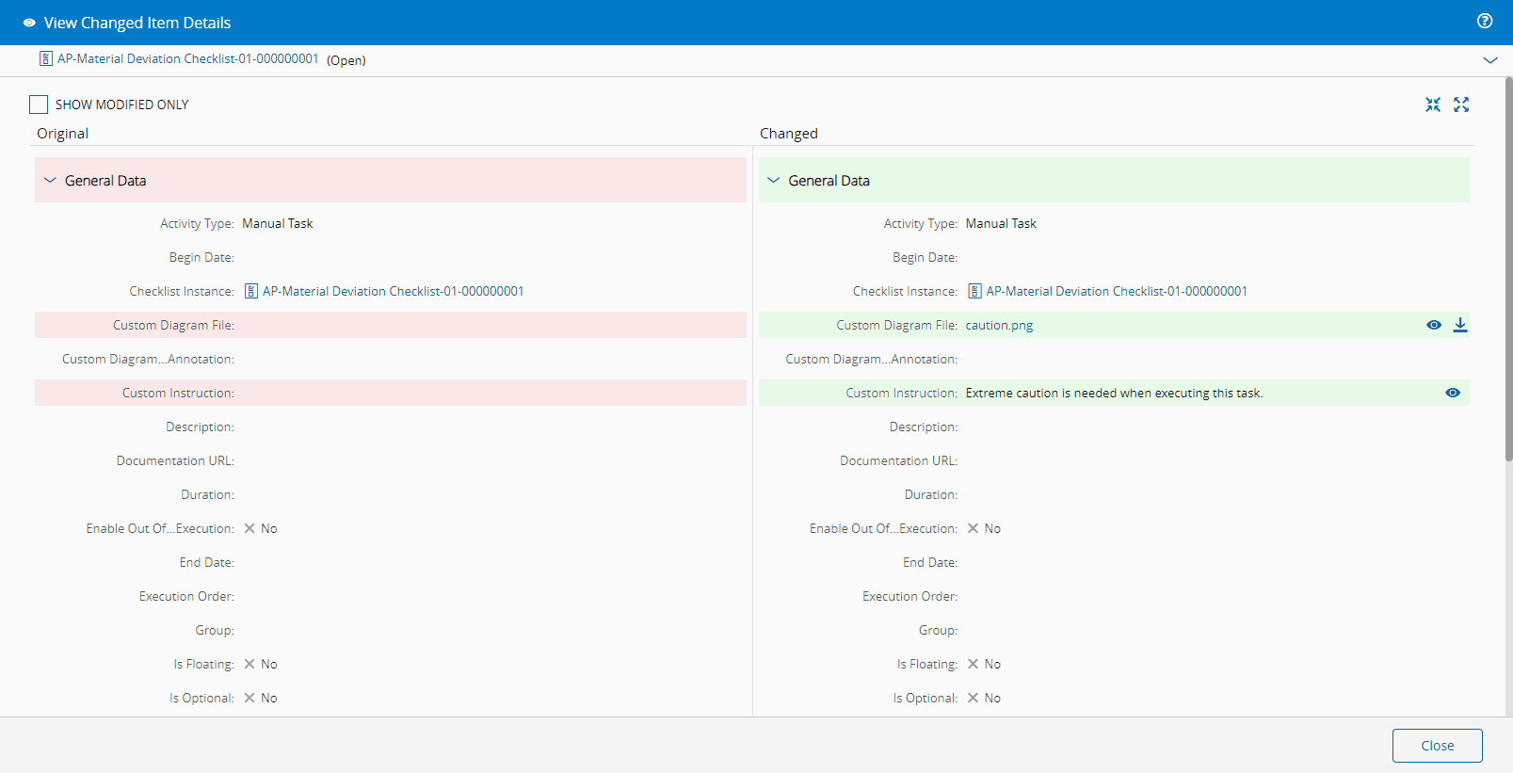Click the checklist icon in header breadcrumb

(x=45, y=58)
